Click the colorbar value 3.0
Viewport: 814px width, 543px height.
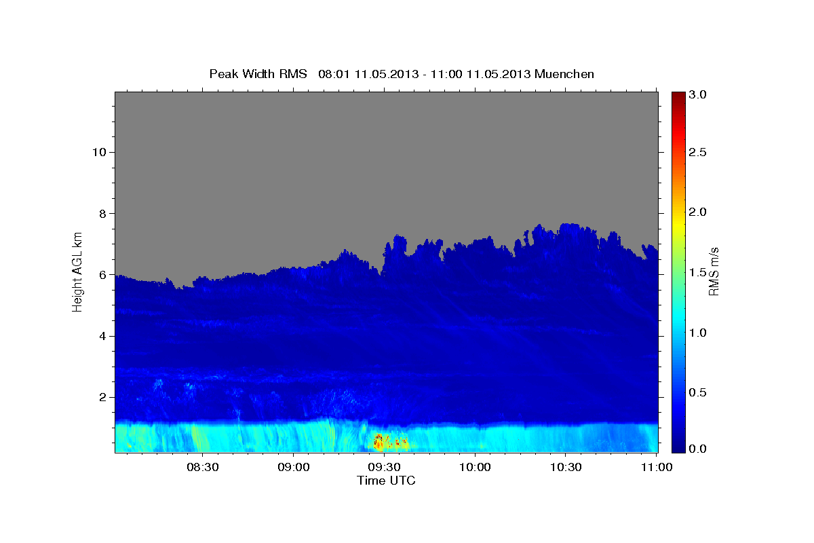[x=698, y=95]
